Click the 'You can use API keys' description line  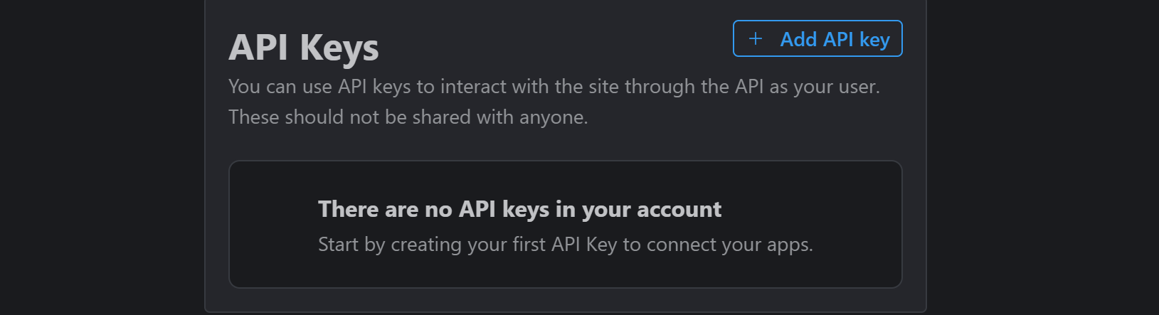tap(554, 87)
